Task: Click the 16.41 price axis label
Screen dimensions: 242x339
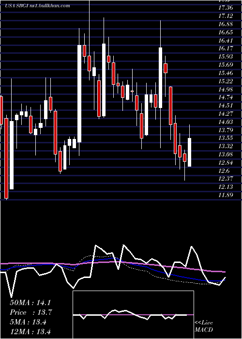Action: pyautogui.click(x=226, y=40)
